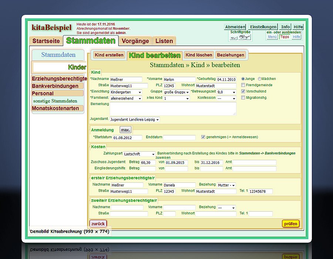Open the second guardian Beziehung dropdown
333x259 pixels.
point(226,208)
